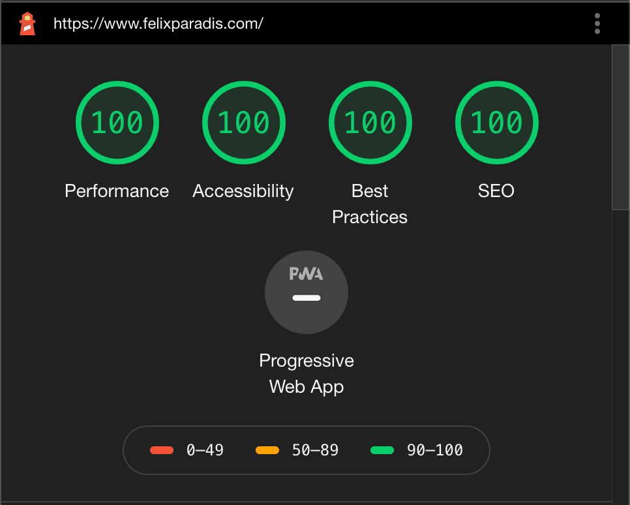Jump to the Performance section via its label
Viewport: 630px width, 505px height.
click(x=117, y=191)
